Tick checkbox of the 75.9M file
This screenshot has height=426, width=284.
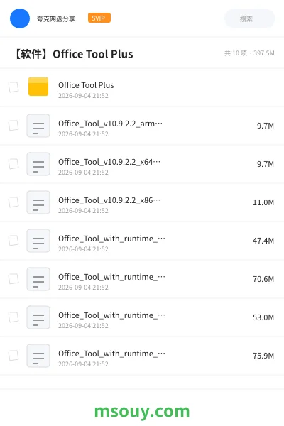click(13, 356)
